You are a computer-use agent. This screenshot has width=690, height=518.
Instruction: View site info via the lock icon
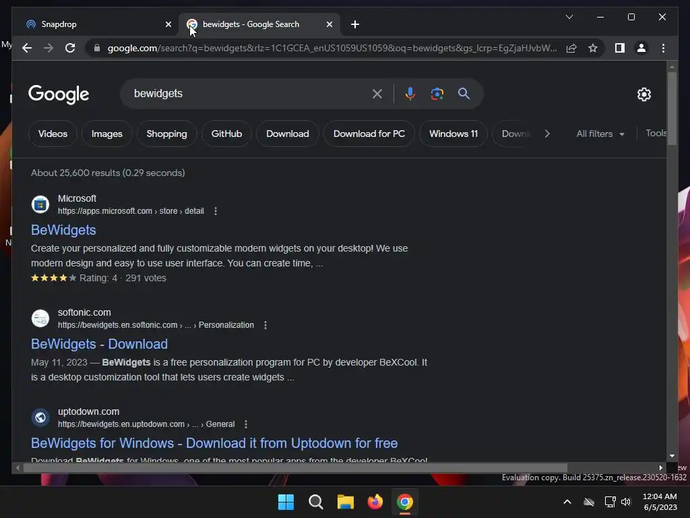tap(97, 48)
